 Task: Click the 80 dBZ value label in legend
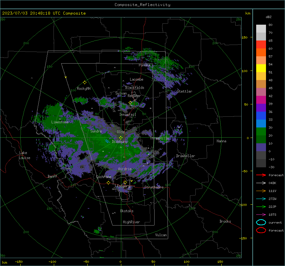270,25
